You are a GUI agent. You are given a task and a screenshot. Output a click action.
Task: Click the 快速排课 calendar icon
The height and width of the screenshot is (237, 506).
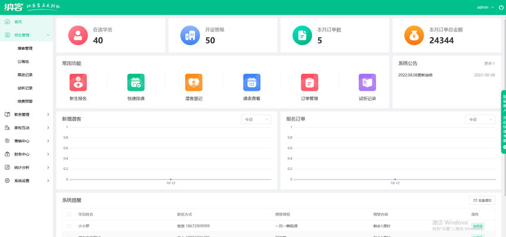(x=136, y=83)
